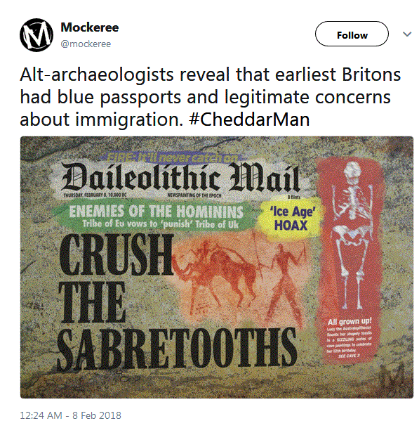Open the tweet timestamp 8 Feb 2018
This screenshot has height=428, width=419.
pyautogui.click(x=70, y=415)
